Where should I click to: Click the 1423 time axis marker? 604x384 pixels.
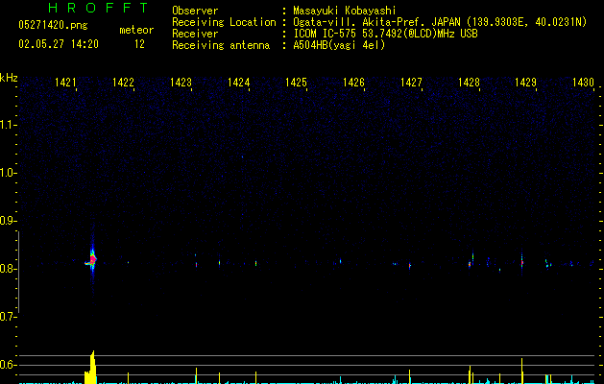181,83
